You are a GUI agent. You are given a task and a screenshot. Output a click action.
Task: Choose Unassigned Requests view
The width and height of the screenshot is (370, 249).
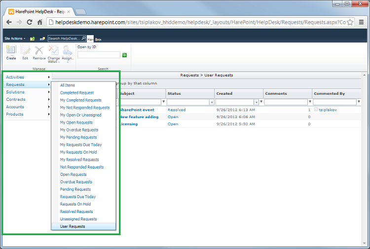click(x=78, y=219)
